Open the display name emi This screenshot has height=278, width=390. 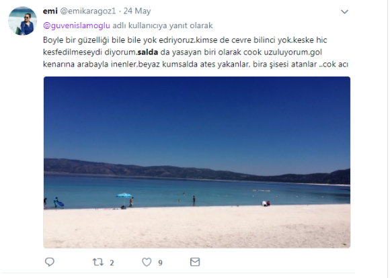(x=50, y=11)
